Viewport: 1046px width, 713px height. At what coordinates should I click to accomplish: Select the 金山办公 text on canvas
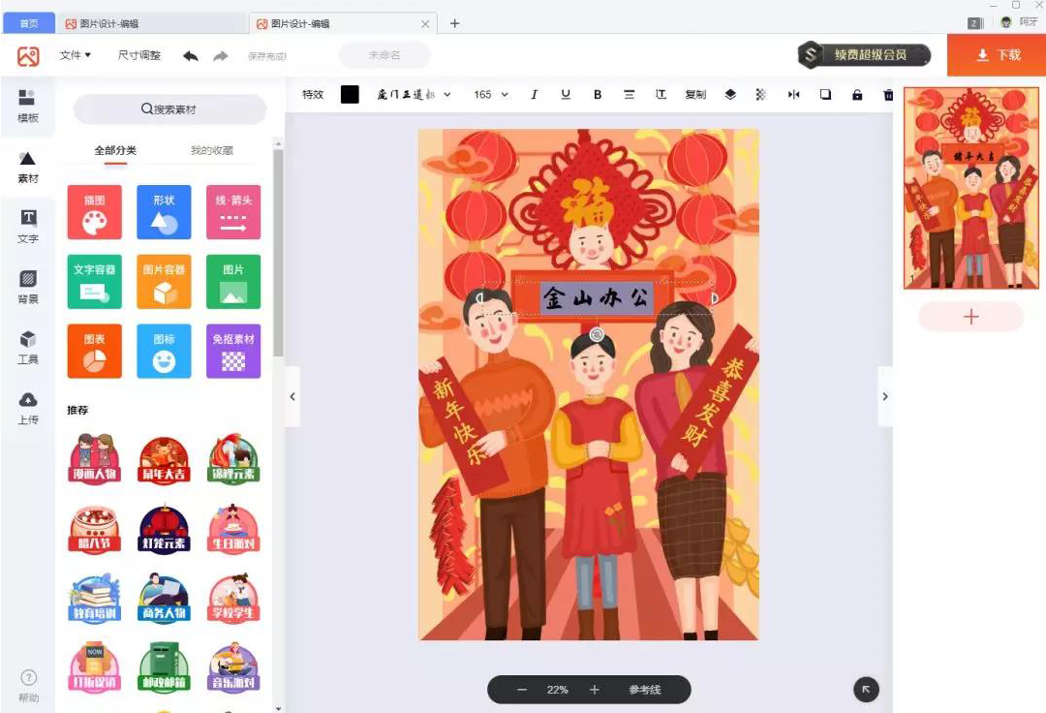click(x=597, y=297)
